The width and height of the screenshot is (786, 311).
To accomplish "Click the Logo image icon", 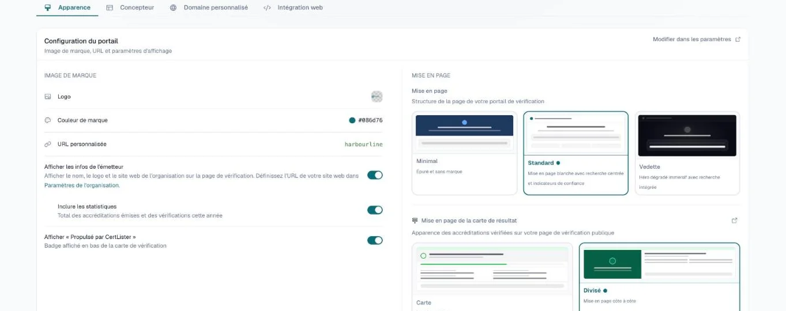I will [48, 97].
